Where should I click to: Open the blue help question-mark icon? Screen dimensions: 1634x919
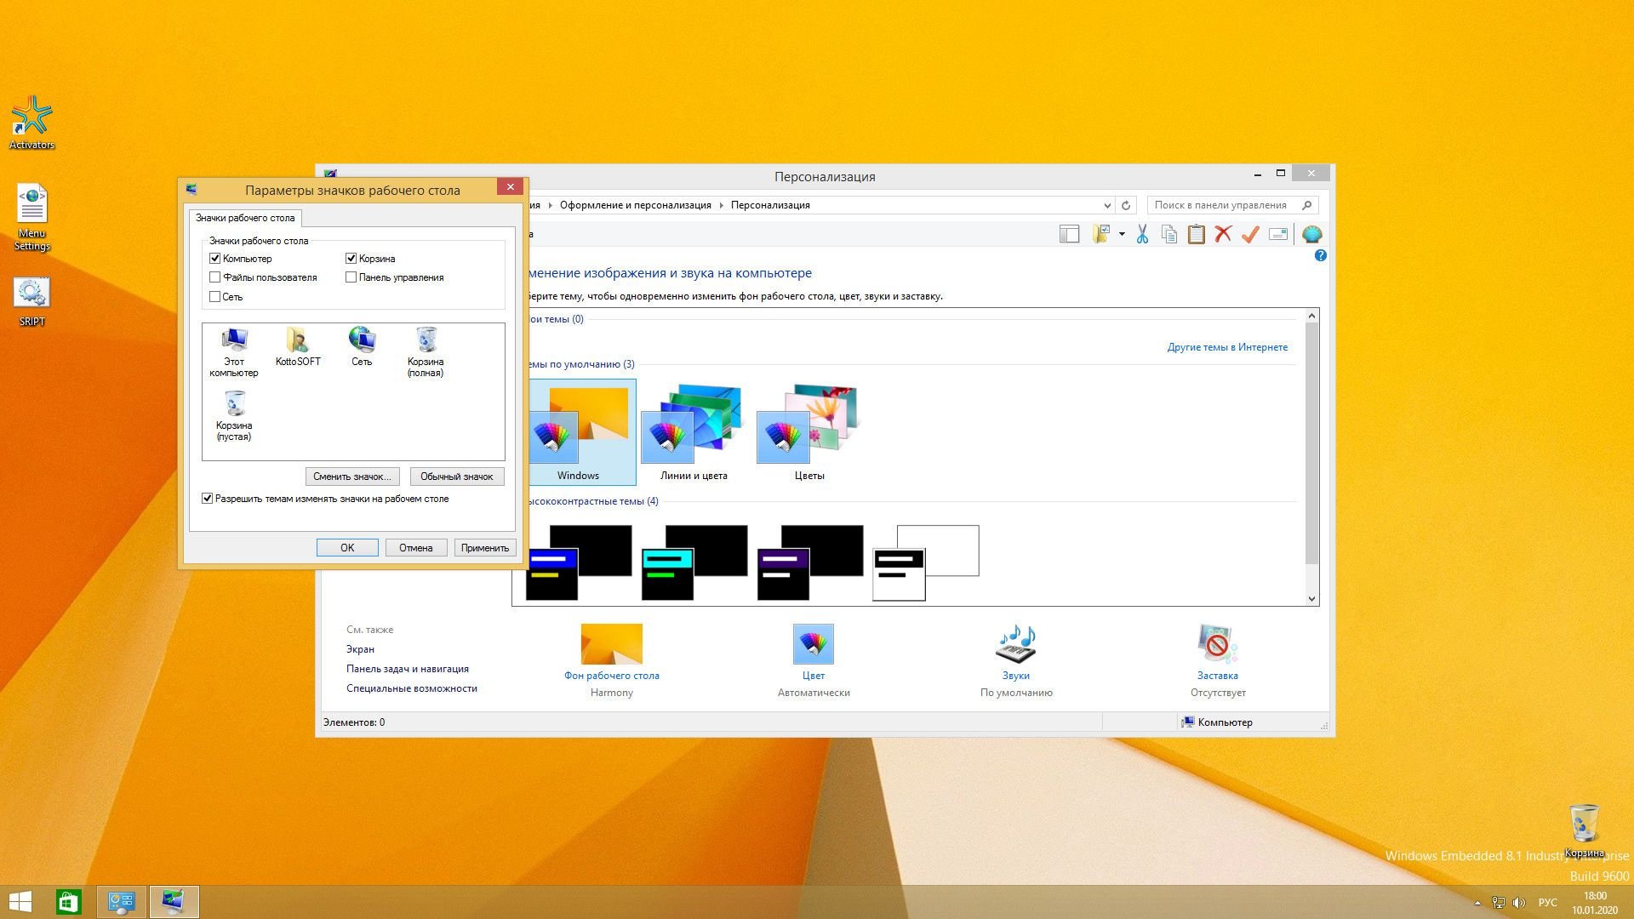point(1320,255)
